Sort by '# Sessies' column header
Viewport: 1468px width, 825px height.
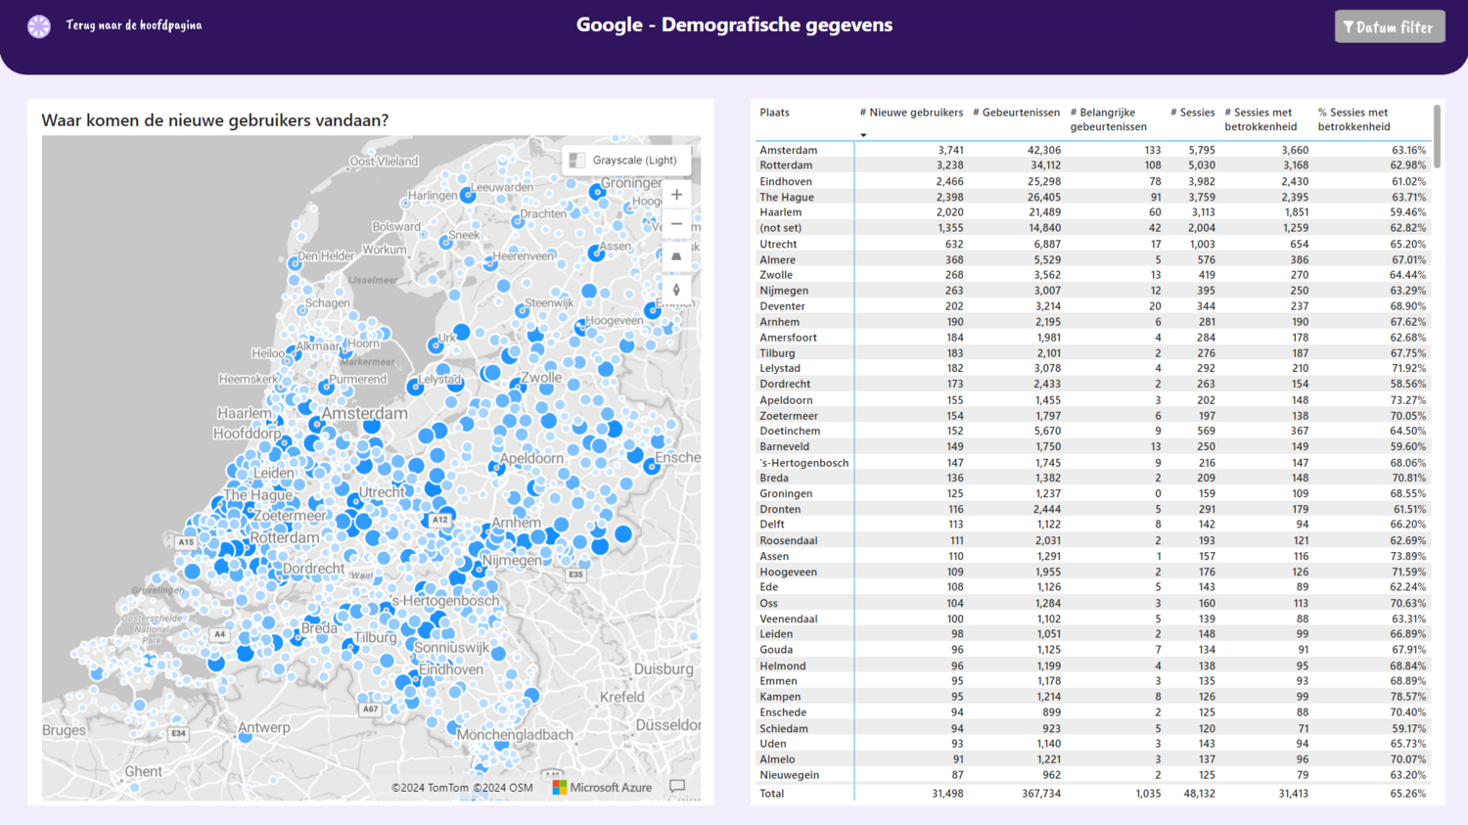tap(1192, 113)
